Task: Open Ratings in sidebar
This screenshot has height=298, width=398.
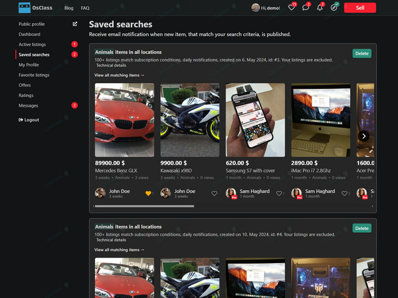Action: tap(26, 95)
